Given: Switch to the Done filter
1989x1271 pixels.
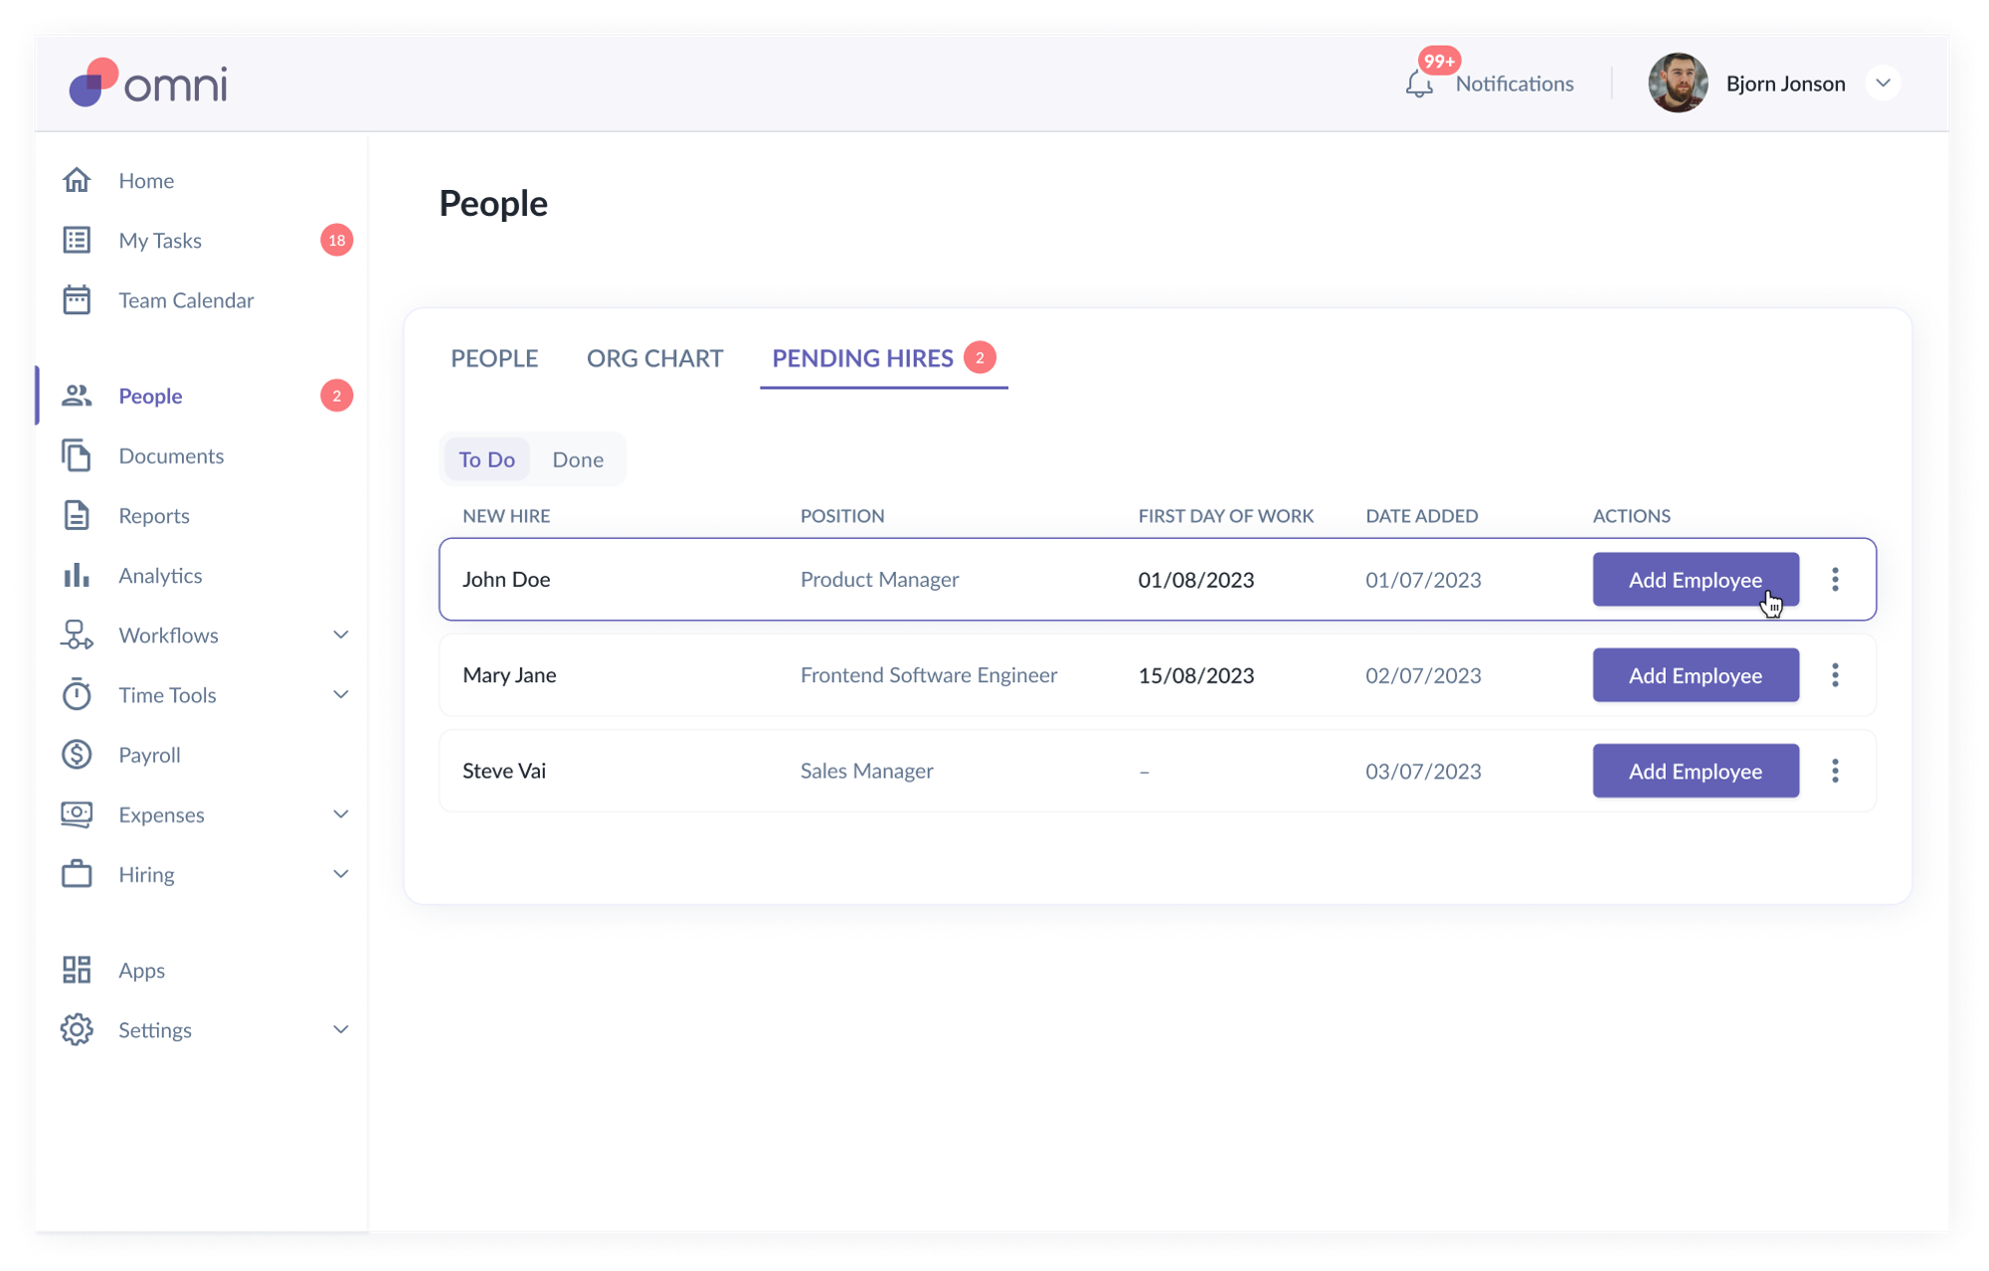Looking at the screenshot, I should click(578, 459).
